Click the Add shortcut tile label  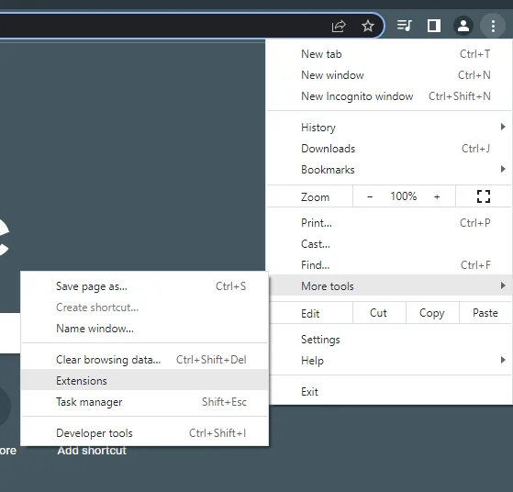tap(92, 451)
